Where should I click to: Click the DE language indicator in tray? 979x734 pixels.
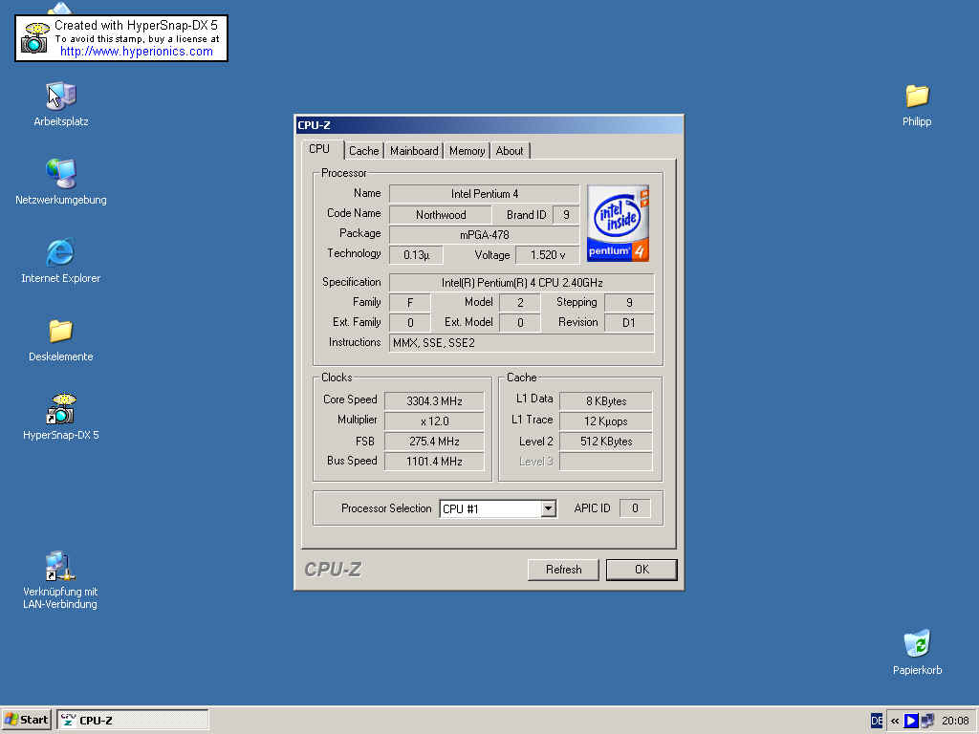(x=877, y=721)
